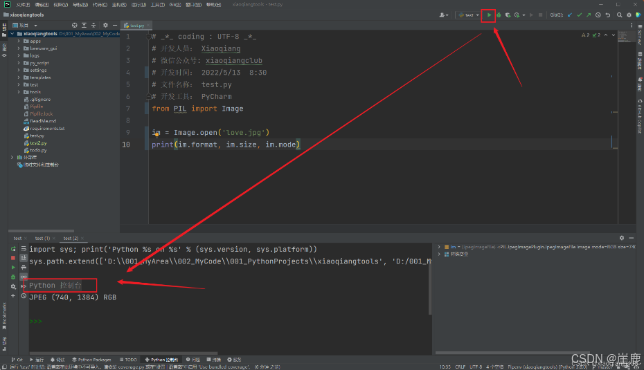The width and height of the screenshot is (644, 370).
Task: Open IDE settings gear in top toolbar
Action: point(629,15)
